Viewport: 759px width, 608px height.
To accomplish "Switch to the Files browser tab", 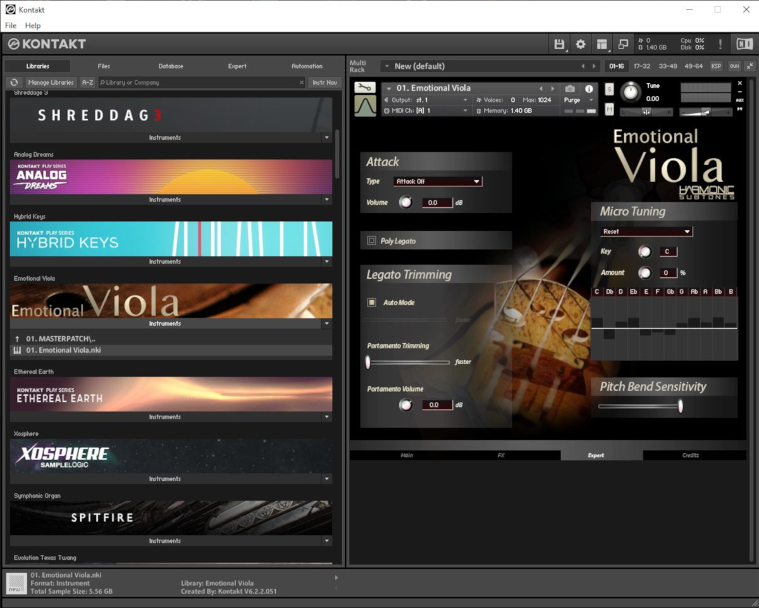I will pyautogui.click(x=104, y=66).
